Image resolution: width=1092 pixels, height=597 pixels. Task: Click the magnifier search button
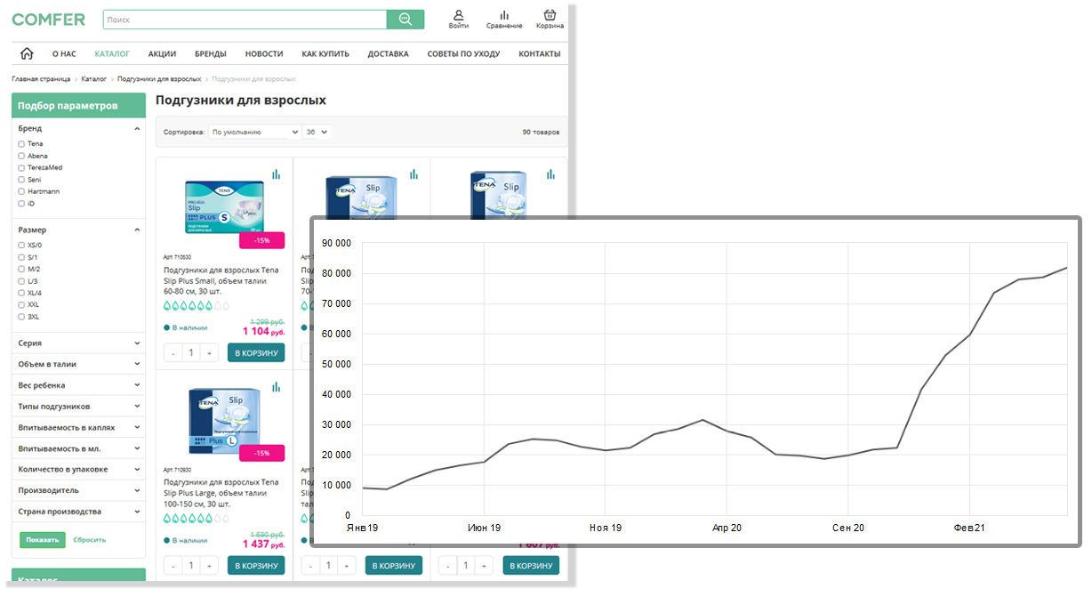pos(405,20)
